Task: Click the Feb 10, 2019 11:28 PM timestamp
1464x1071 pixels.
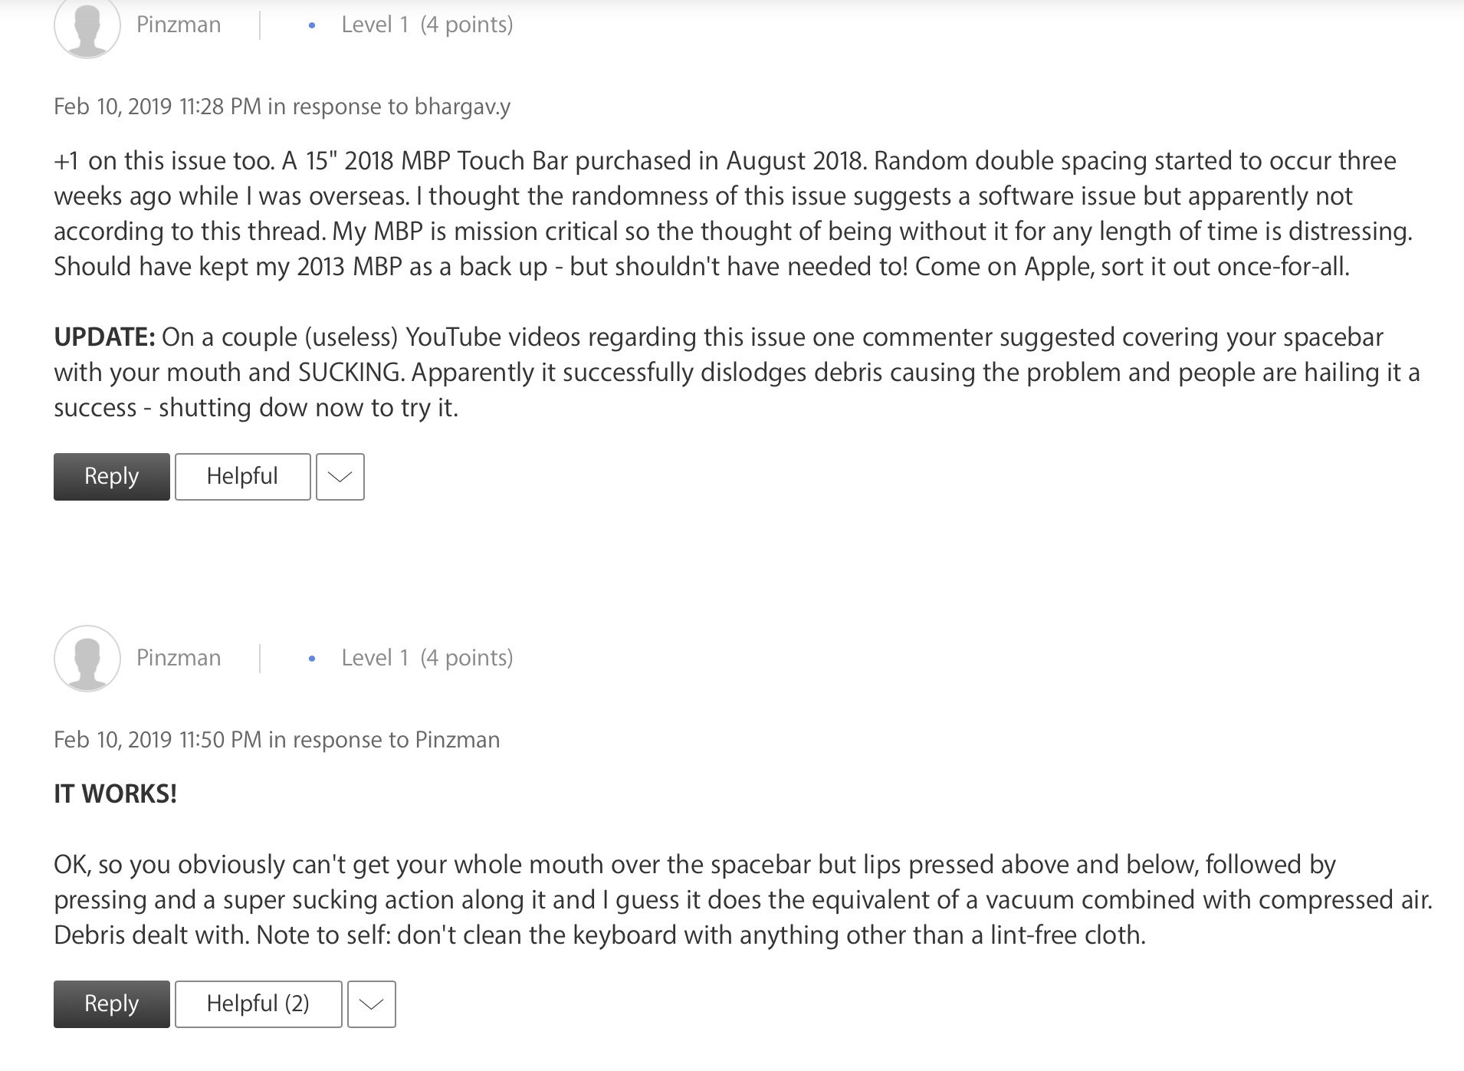Action: coord(157,107)
